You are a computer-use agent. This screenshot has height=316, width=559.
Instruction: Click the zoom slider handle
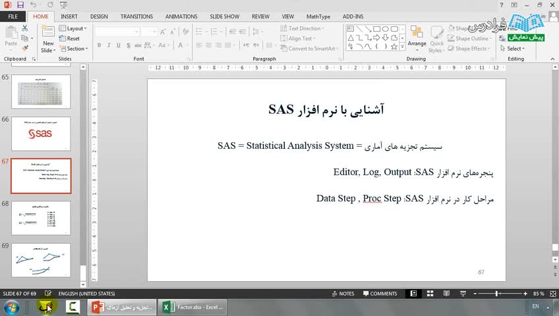click(496, 294)
